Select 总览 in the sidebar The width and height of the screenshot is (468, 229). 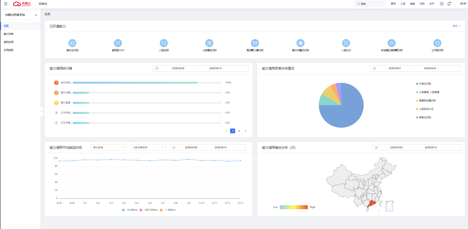click(21, 26)
